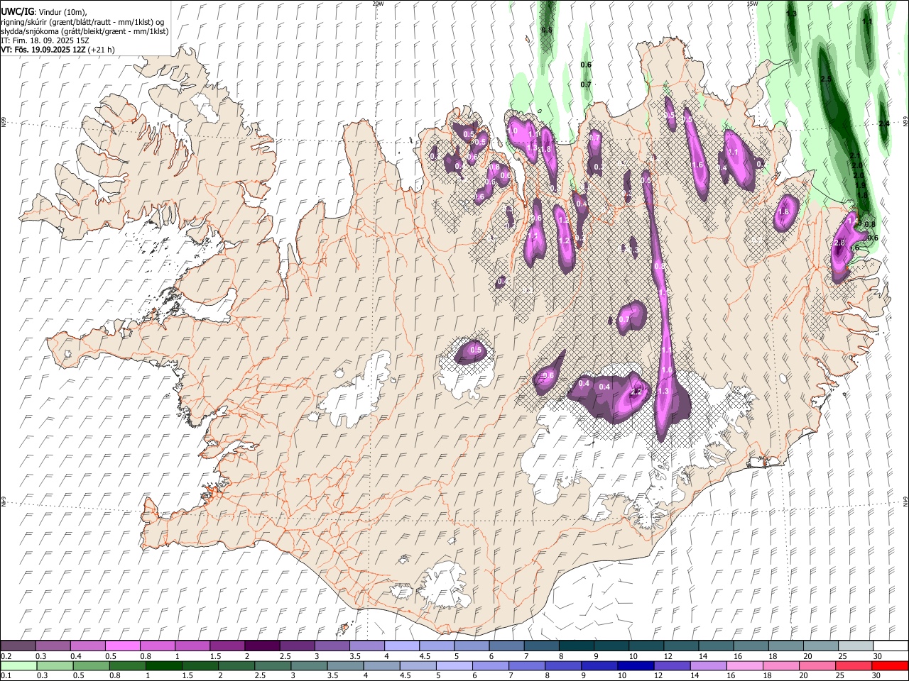This screenshot has width=909, height=681.
Task: Click the dark teal upper legend swatch 8–9
Action: pyautogui.click(x=576, y=646)
